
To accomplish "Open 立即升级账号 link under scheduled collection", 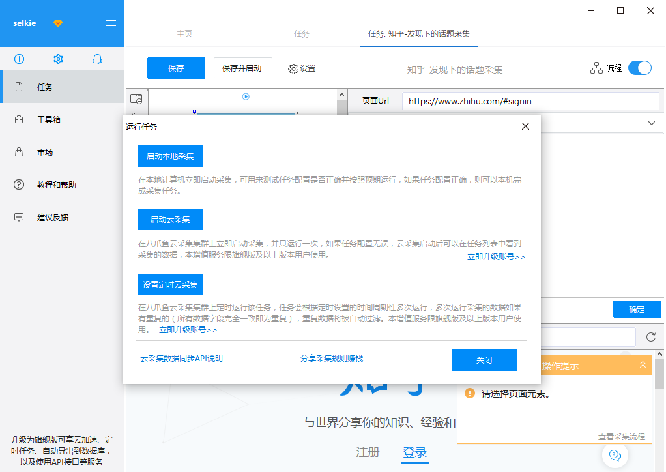I will coord(188,330).
